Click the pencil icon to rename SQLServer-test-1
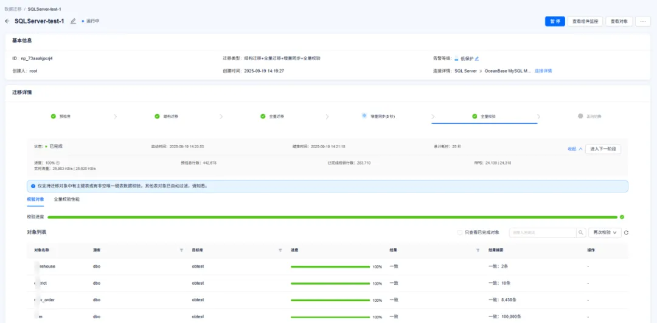Image resolution: width=657 pixels, height=323 pixels. (x=74, y=21)
